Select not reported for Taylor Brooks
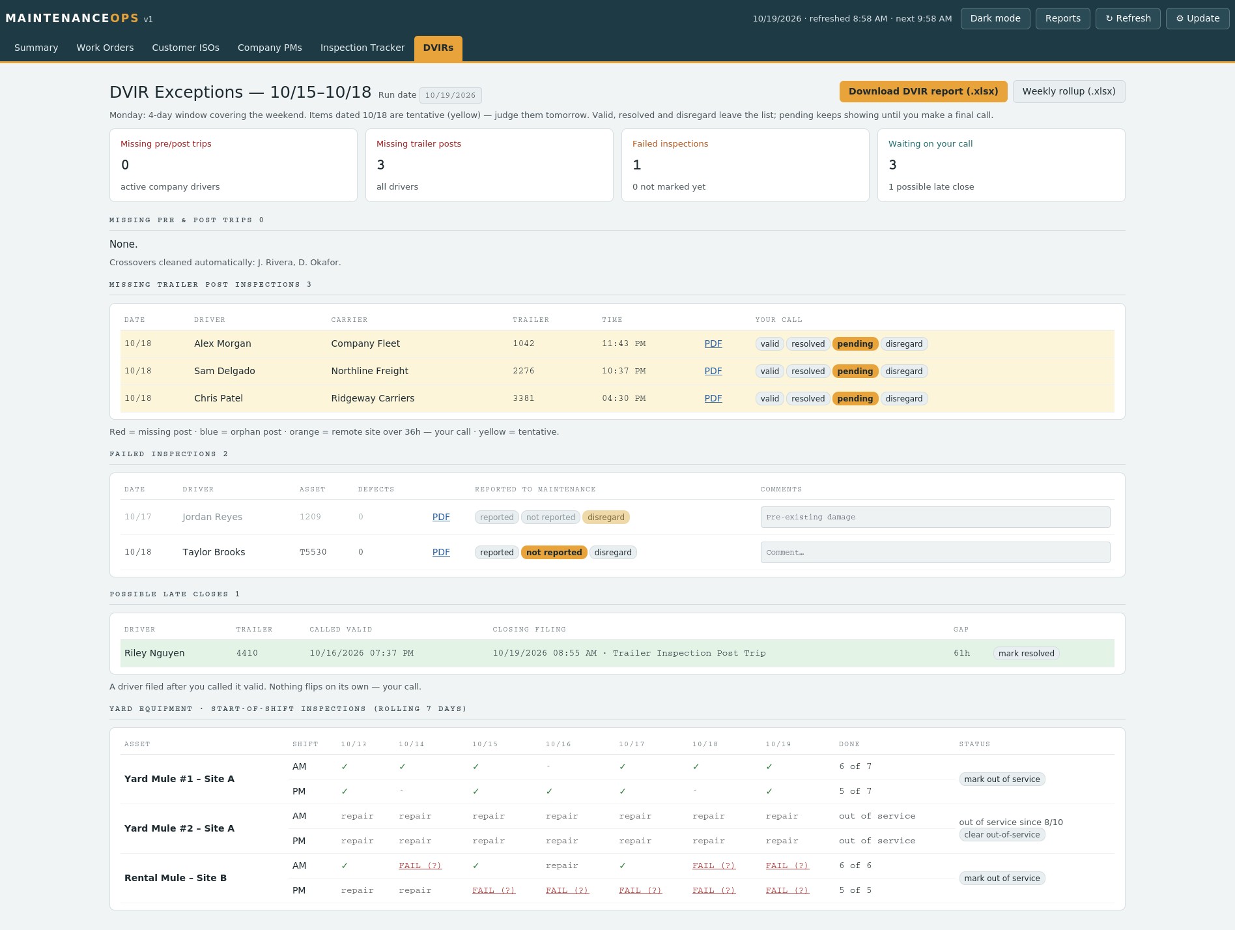Screen dimensions: 1235x930 pyautogui.click(x=554, y=553)
